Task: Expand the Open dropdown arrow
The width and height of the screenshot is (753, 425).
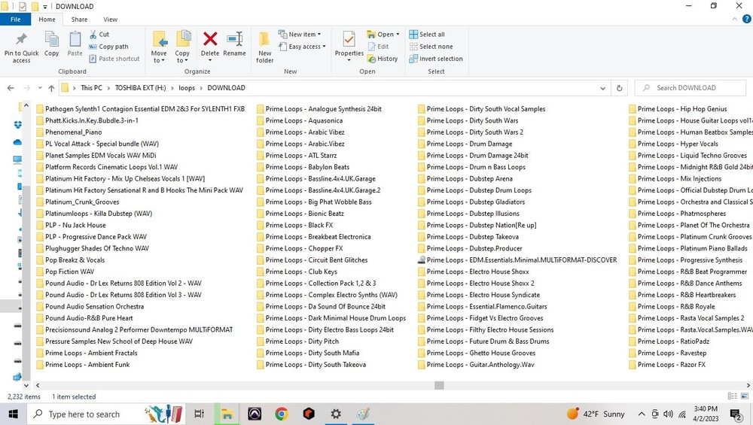Action: 398,35
